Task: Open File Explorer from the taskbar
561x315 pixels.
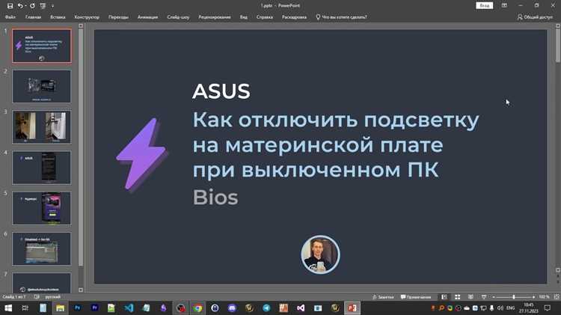Action: (x=60, y=308)
